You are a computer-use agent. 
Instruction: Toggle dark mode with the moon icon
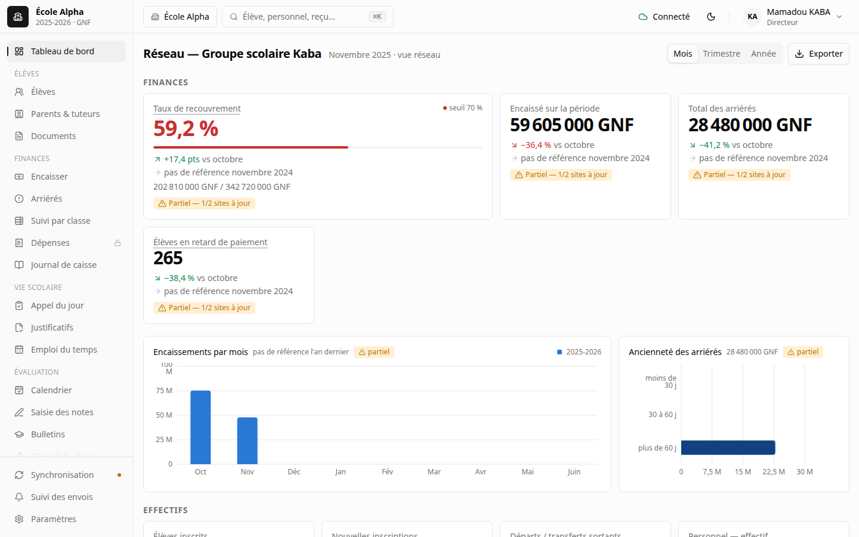711,17
